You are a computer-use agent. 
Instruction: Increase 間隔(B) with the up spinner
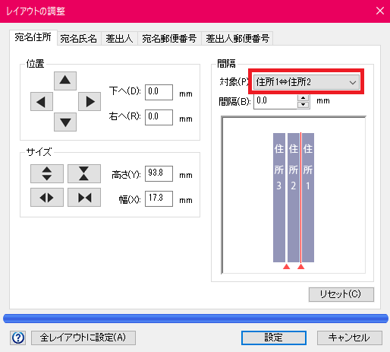tap(304, 98)
